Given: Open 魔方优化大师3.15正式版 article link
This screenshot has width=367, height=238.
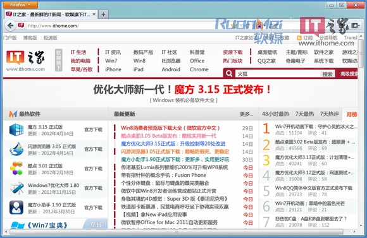Looking at the screenshot, I should [173, 144].
